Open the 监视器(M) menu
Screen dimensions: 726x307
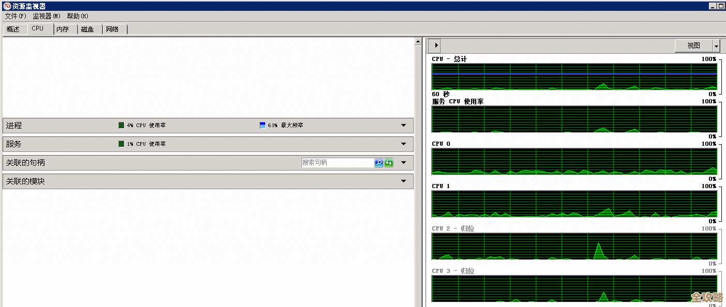(x=47, y=16)
